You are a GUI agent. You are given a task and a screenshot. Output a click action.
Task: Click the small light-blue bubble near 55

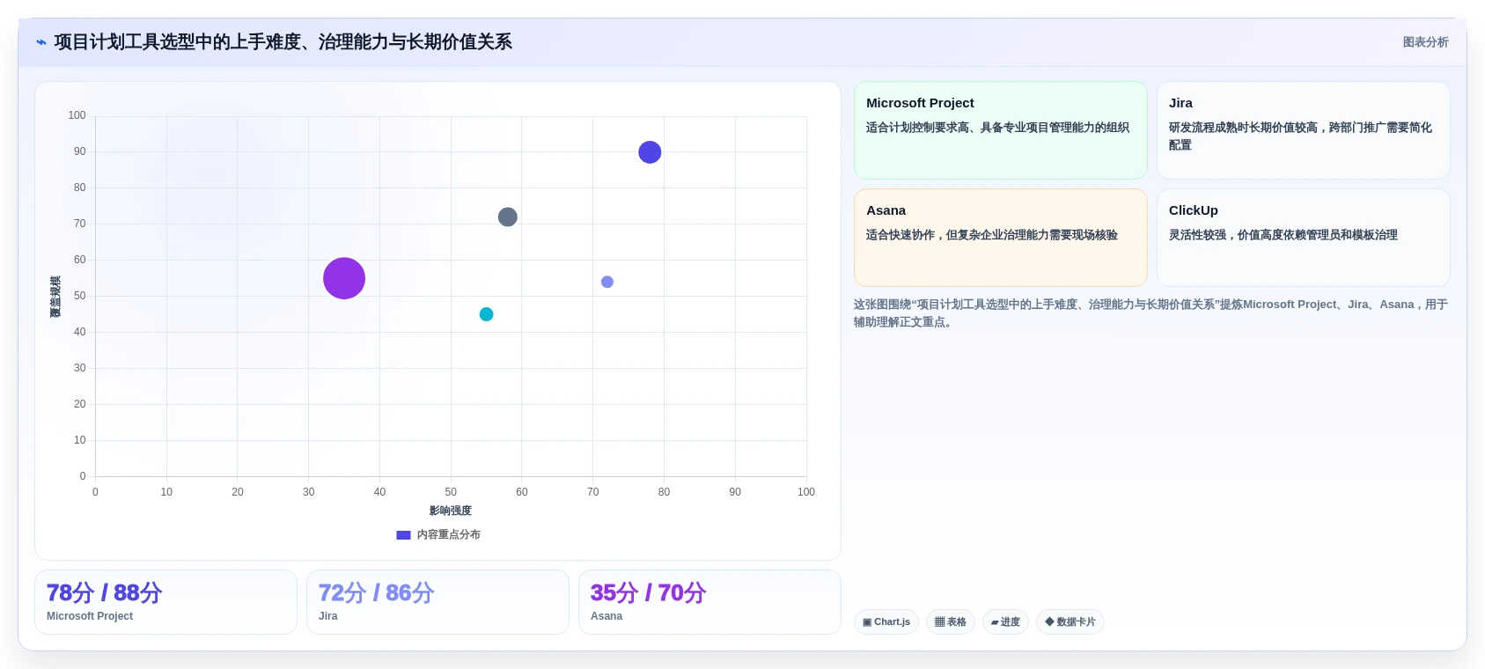click(607, 282)
